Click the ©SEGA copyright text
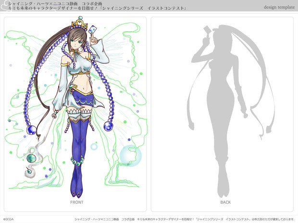The image size is (298, 223). [8, 219]
